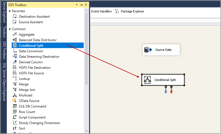Click the Common group heading
This screenshot has height=134, width=221.
[19, 29]
